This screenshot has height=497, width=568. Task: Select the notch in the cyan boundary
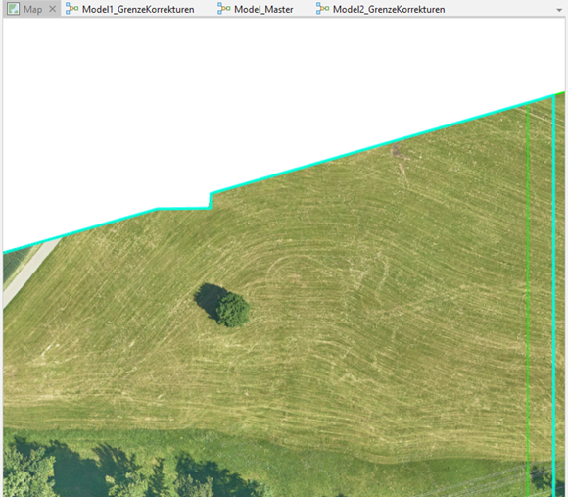click(x=210, y=201)
